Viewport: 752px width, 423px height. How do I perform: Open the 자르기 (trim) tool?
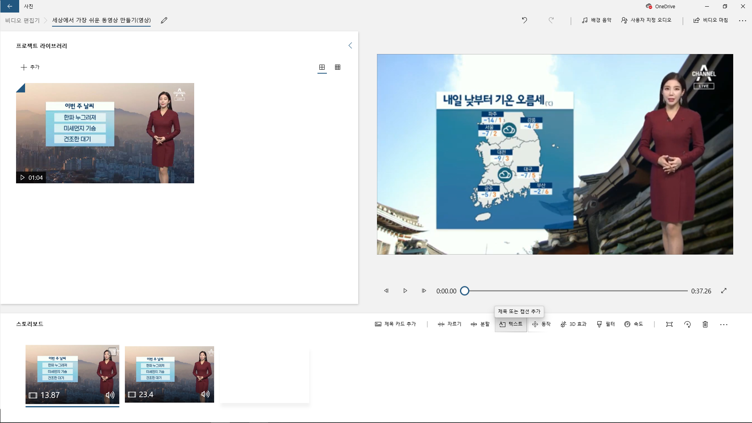tap(449, 324)
